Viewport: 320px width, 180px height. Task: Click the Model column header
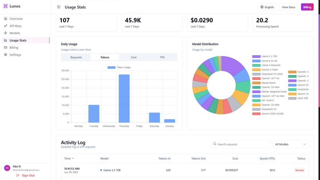[x=104, y=158]
